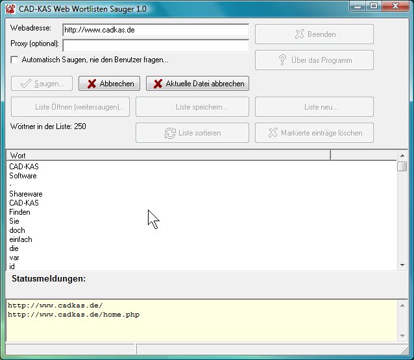Viewport: 414px width, 360px height.
Task: Click the app icon in the title bar
Action: point(10,6)
